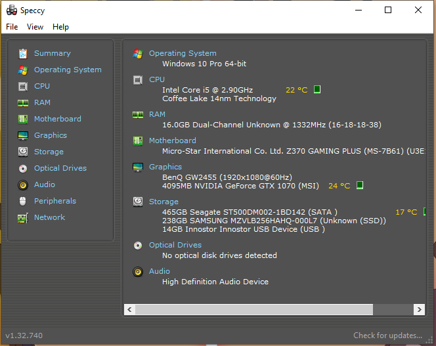Viewport: 436px width, 346px height.
Task: Click the Optical Drives disc icon in summary pane
Action: [138, 246]
